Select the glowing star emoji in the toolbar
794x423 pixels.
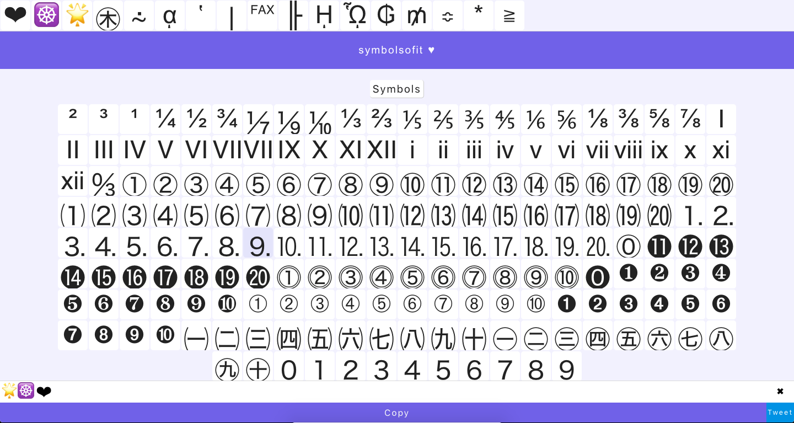point(77,15)
